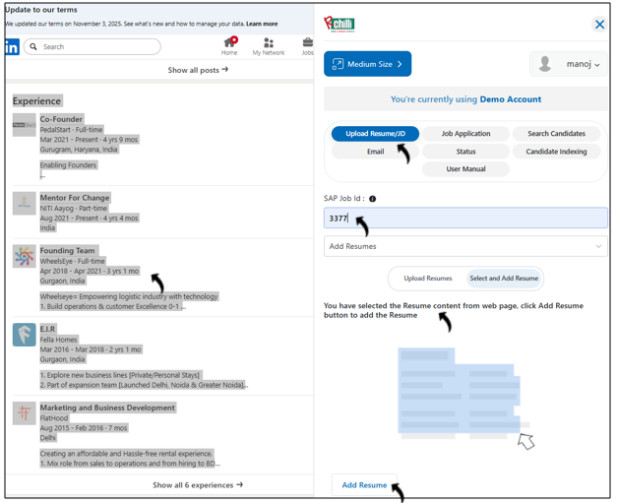Click the WheelsEye company logo
The width and height of the screenshot is (617, 503).
tap(25, 256)
